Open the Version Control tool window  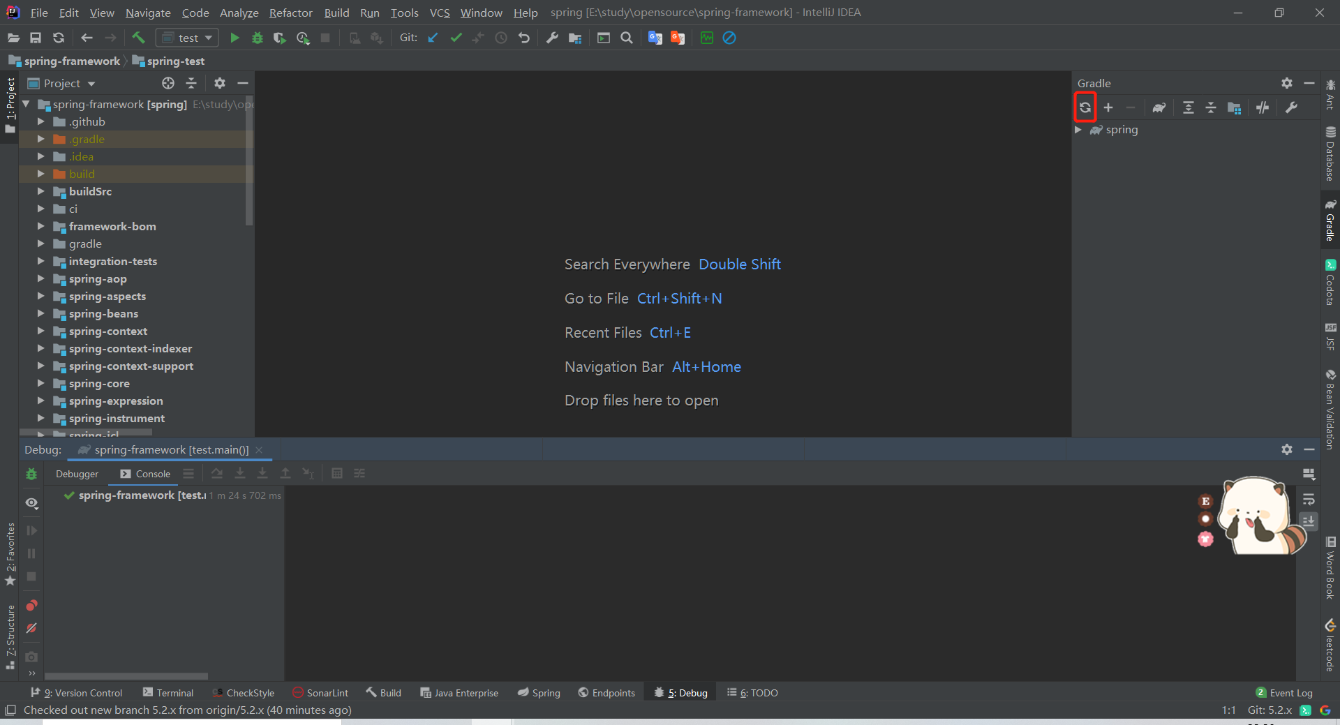77,693
